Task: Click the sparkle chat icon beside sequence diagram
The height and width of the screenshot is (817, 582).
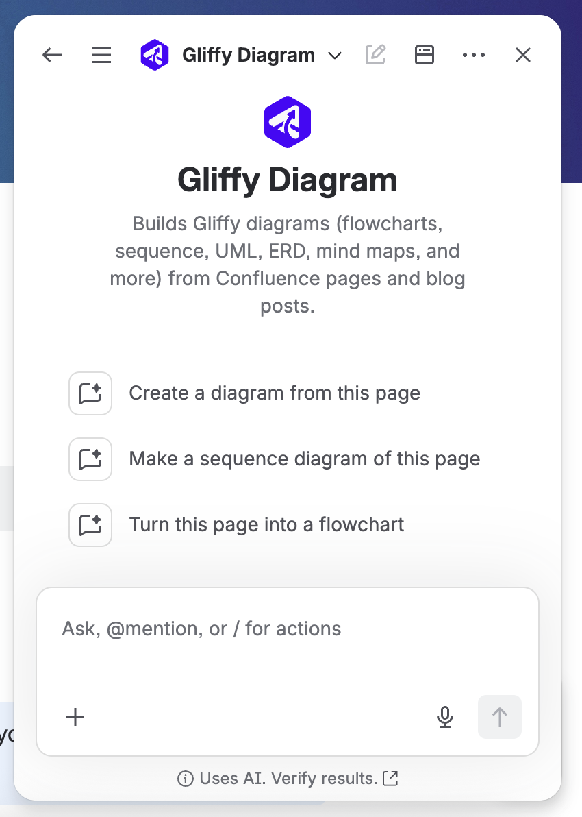Action: pyautogui.click(x=90, y=459)
